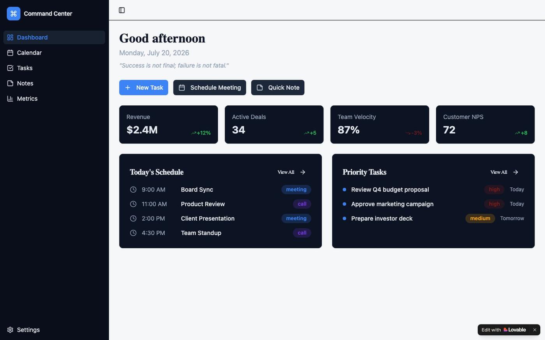Click the meeting tag on Client Presentation

[x=296, y=218]
